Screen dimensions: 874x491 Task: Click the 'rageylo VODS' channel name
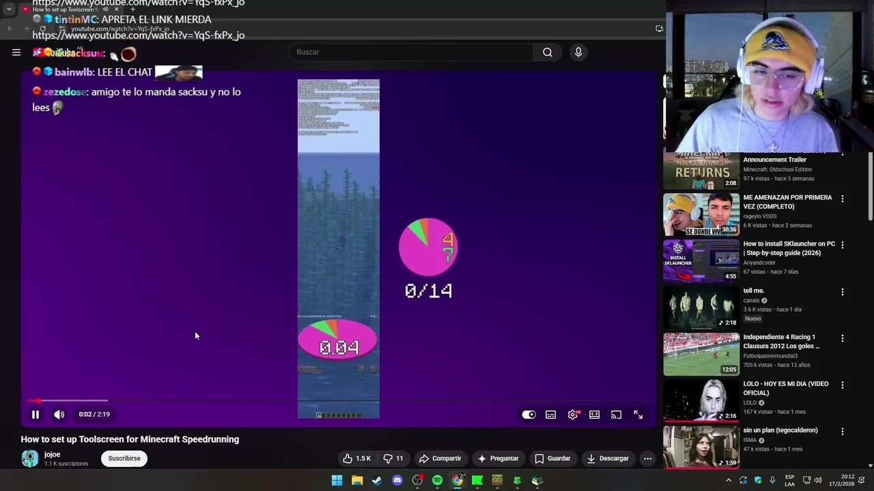click(x=762, y=216)
